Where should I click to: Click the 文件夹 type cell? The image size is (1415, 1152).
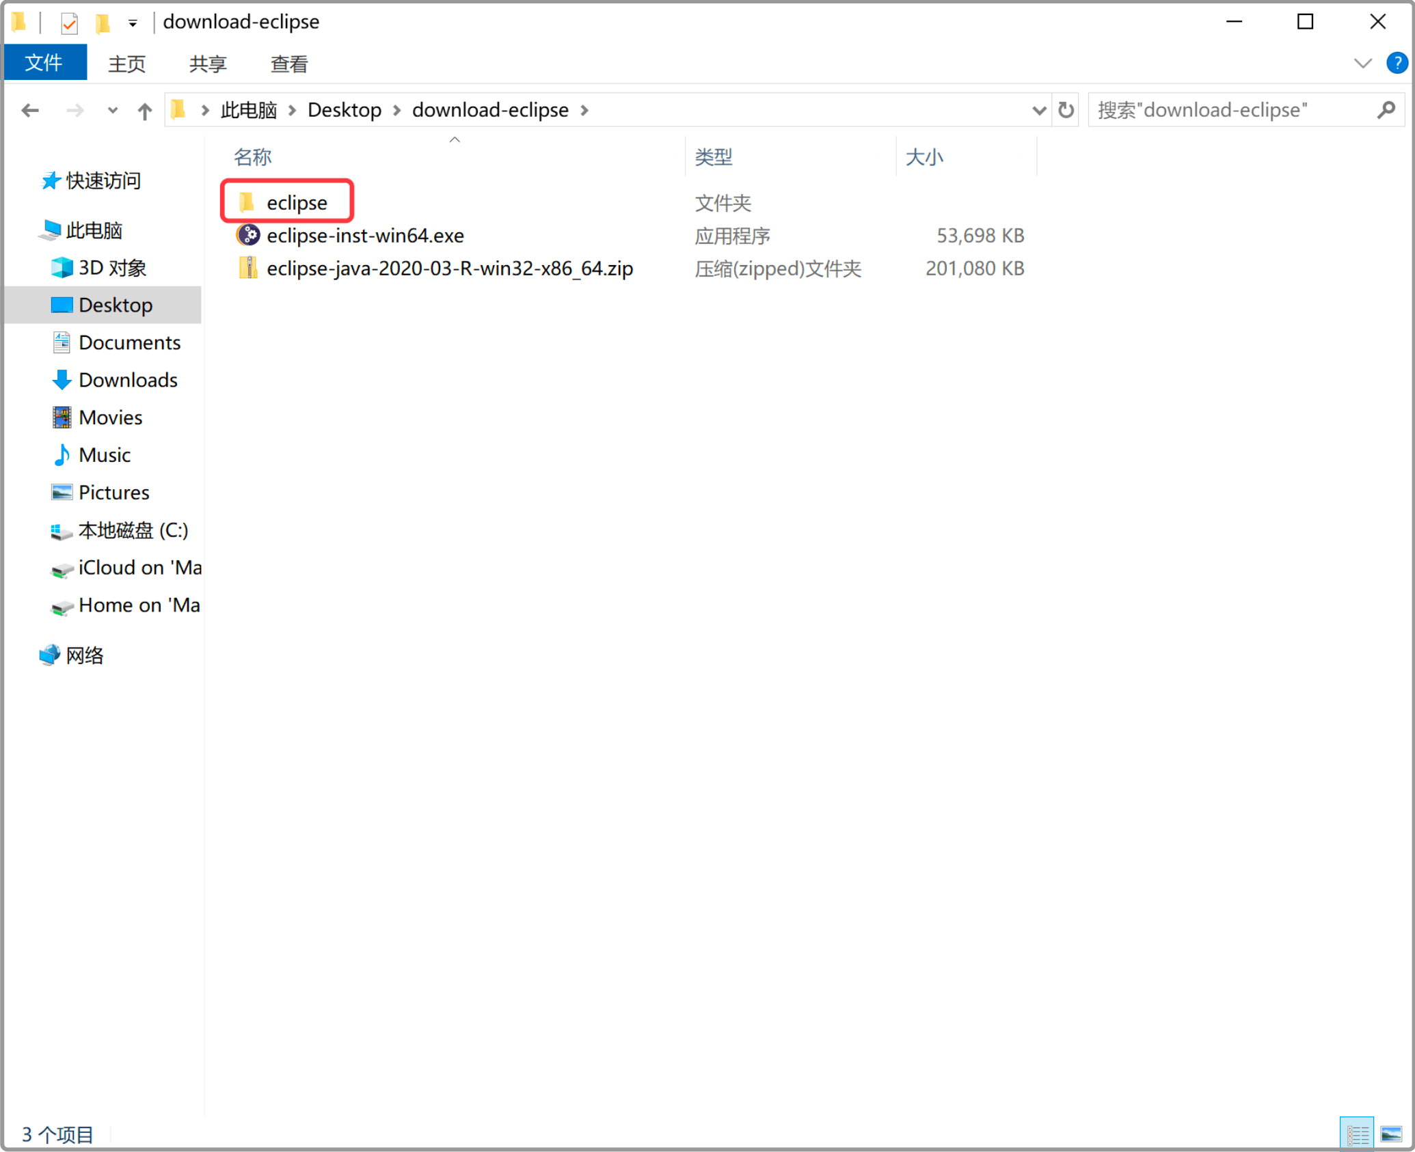coord(723,203)
